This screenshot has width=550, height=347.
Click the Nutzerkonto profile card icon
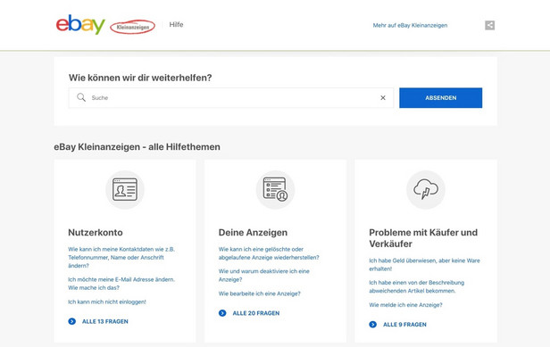coord(125,190)
